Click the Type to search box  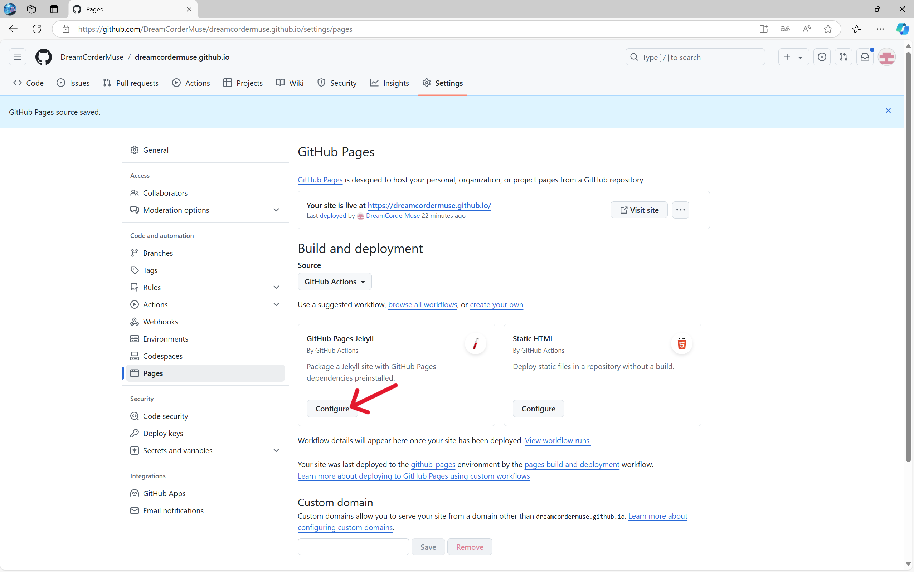(x=695, y=57)
